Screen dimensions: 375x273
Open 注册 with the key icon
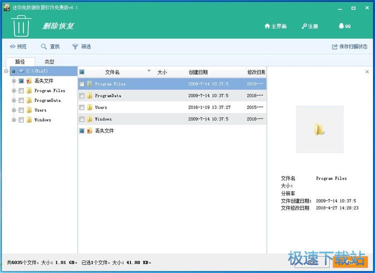click(304, 26)
